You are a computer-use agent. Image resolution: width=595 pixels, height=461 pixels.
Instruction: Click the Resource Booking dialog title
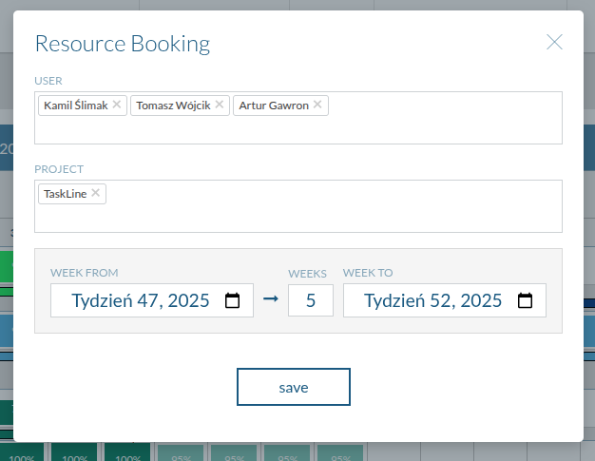tap(123, 44)
